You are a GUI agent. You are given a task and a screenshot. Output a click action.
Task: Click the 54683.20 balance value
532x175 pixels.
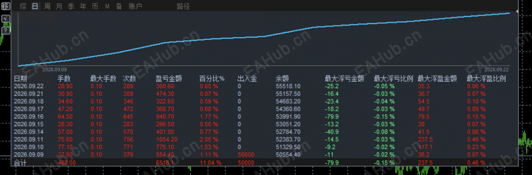pos(288,101)
